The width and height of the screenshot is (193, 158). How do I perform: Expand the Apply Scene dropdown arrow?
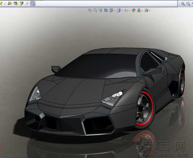click(142, 11)
